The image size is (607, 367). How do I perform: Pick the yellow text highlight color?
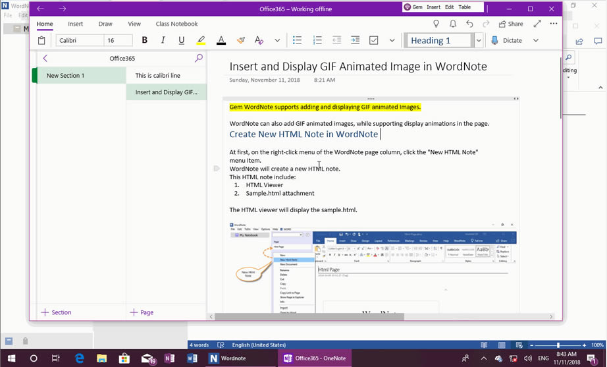(x=201, y=40)
